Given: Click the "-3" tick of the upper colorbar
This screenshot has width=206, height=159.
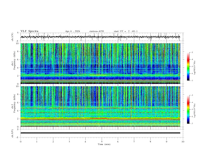Looking at the screenshot, I should click(x=192, y=52).
